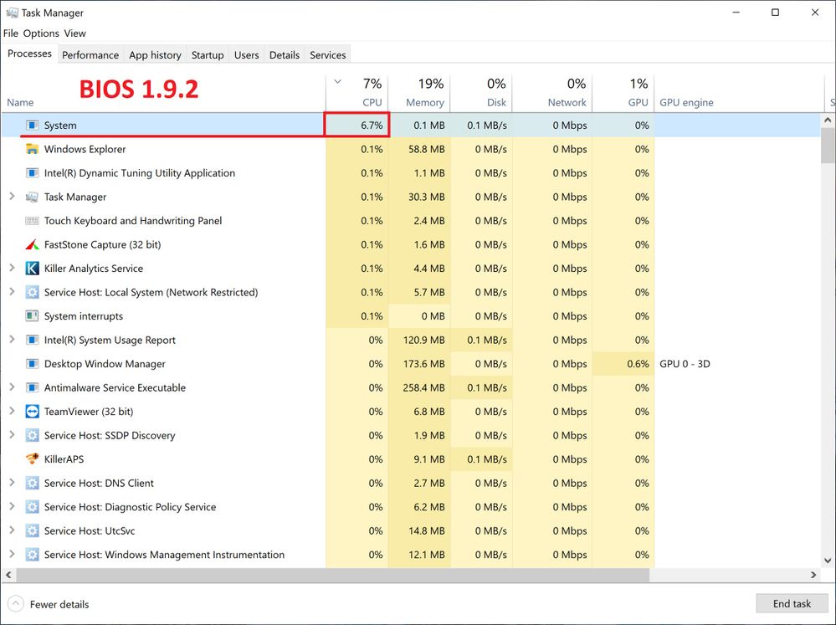
Task: Click the Killer Analytics Service K icon
Action: click(x=32, y=269)
